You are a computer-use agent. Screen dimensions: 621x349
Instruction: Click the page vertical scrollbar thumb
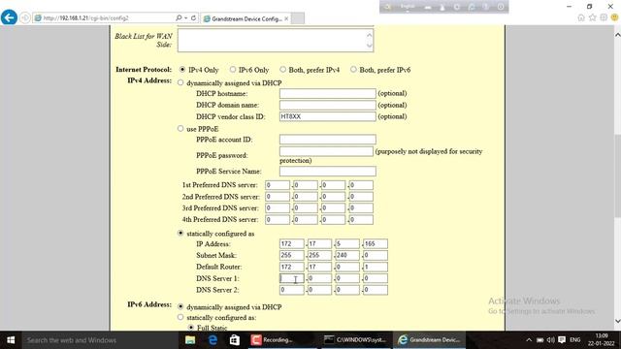tap(617, 175)
